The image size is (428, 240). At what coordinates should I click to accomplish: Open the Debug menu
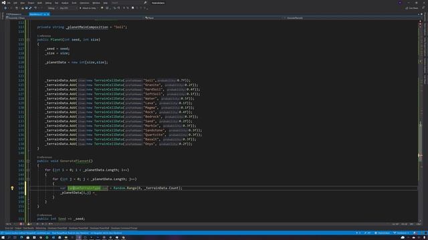click(48, 3)
